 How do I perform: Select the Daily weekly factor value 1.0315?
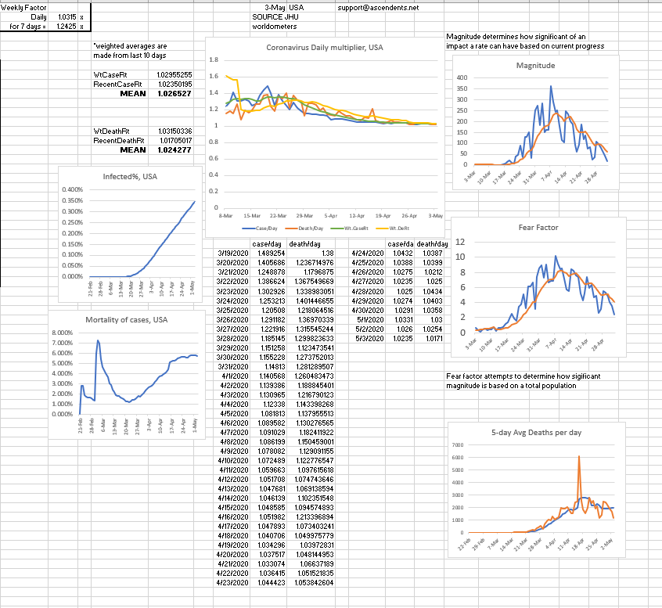click(x=65, y=16)
